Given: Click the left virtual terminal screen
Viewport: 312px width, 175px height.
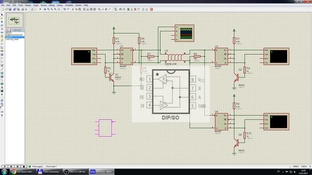Looking at the screenshot, I should point(82,56).
